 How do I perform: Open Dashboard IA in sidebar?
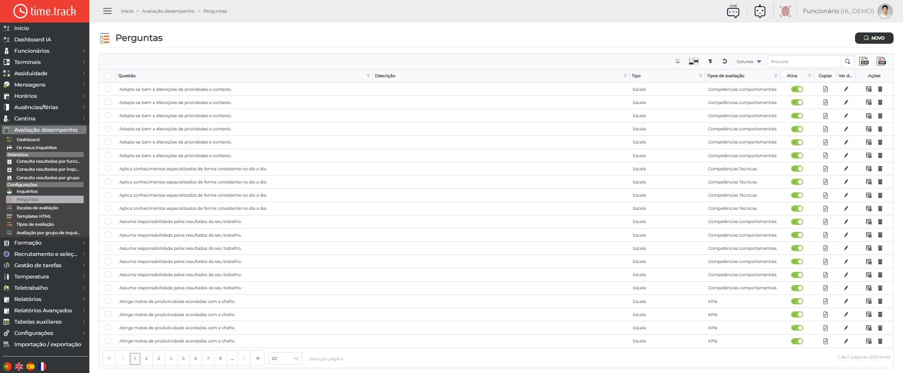coord(32,40)
